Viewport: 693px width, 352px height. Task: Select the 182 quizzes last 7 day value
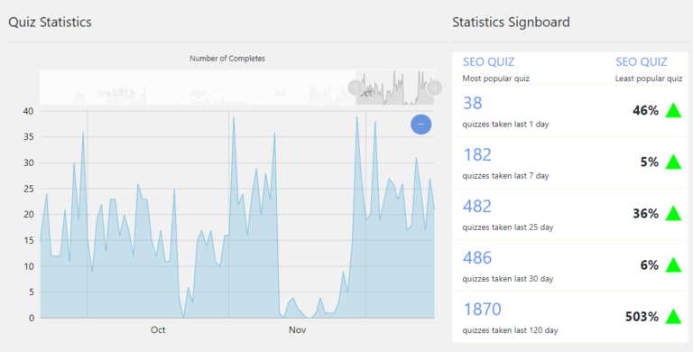click(477, 154)
